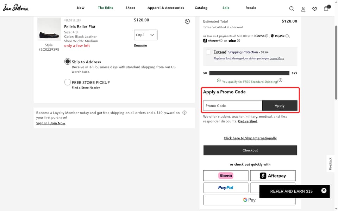This screenshot has width=338, height=211.
Task: Select Ship to Address radio button
Action: pos(68,62)
